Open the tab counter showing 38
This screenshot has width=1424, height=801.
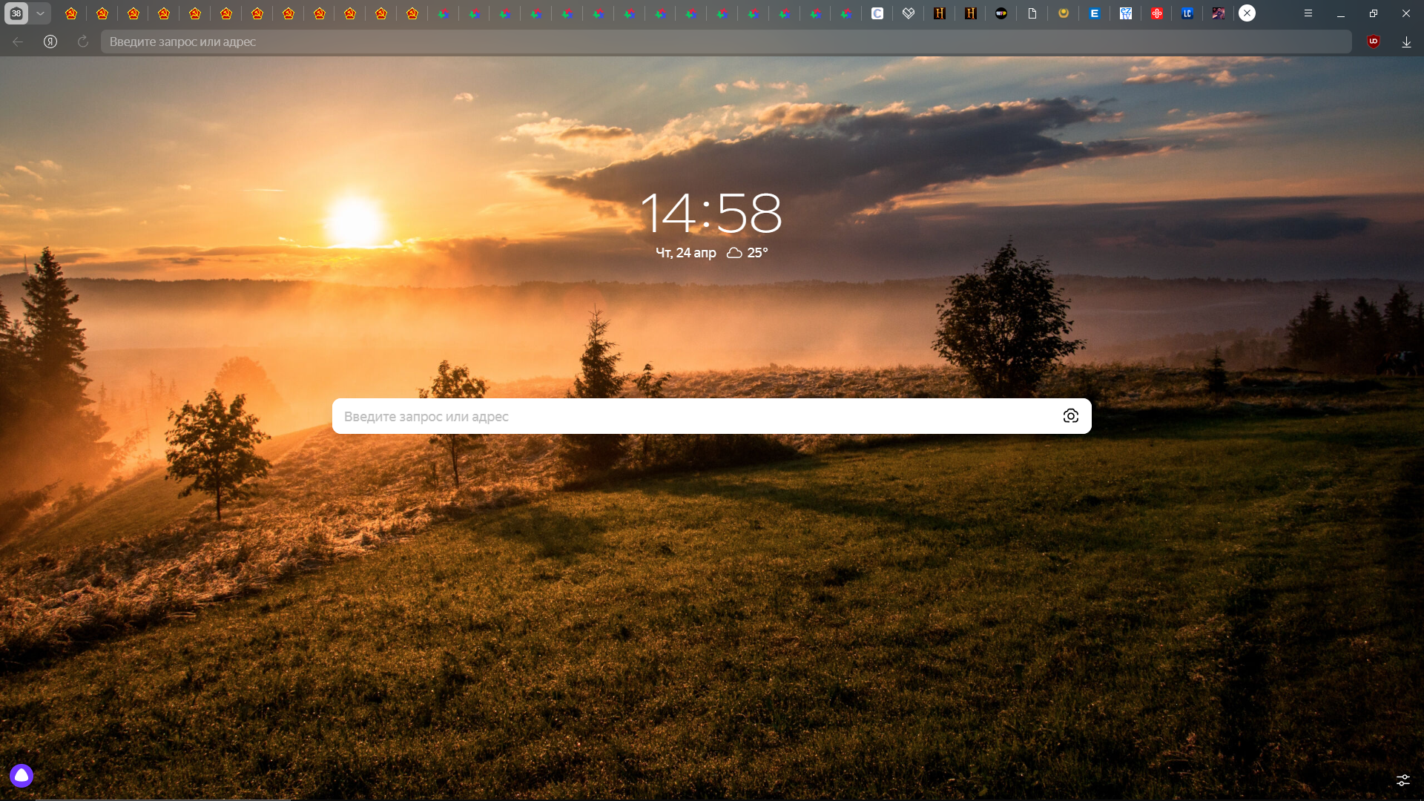tap(16, 13)
